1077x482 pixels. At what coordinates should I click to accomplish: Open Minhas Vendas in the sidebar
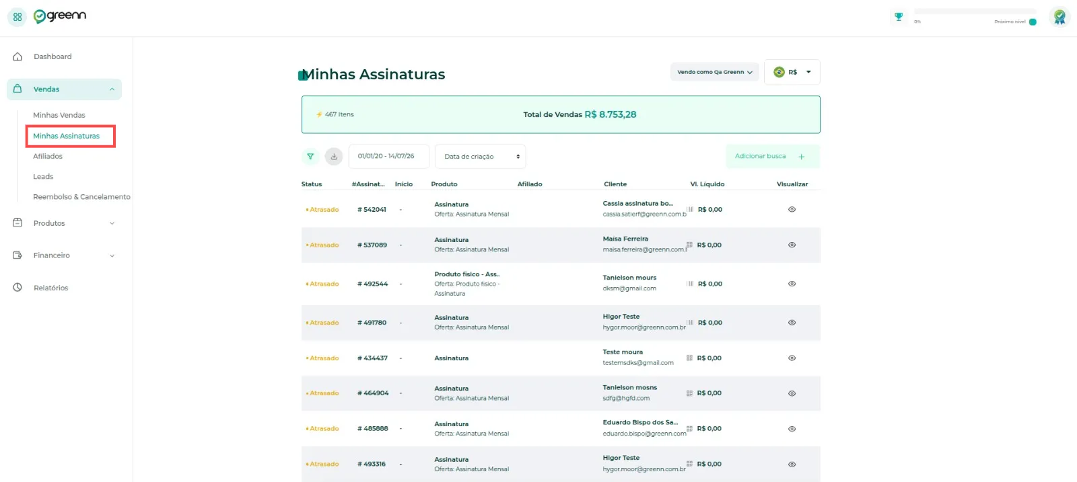[59, 115]
